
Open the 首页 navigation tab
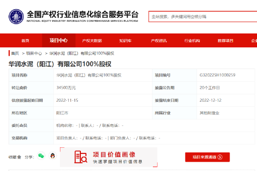[25, 41]
